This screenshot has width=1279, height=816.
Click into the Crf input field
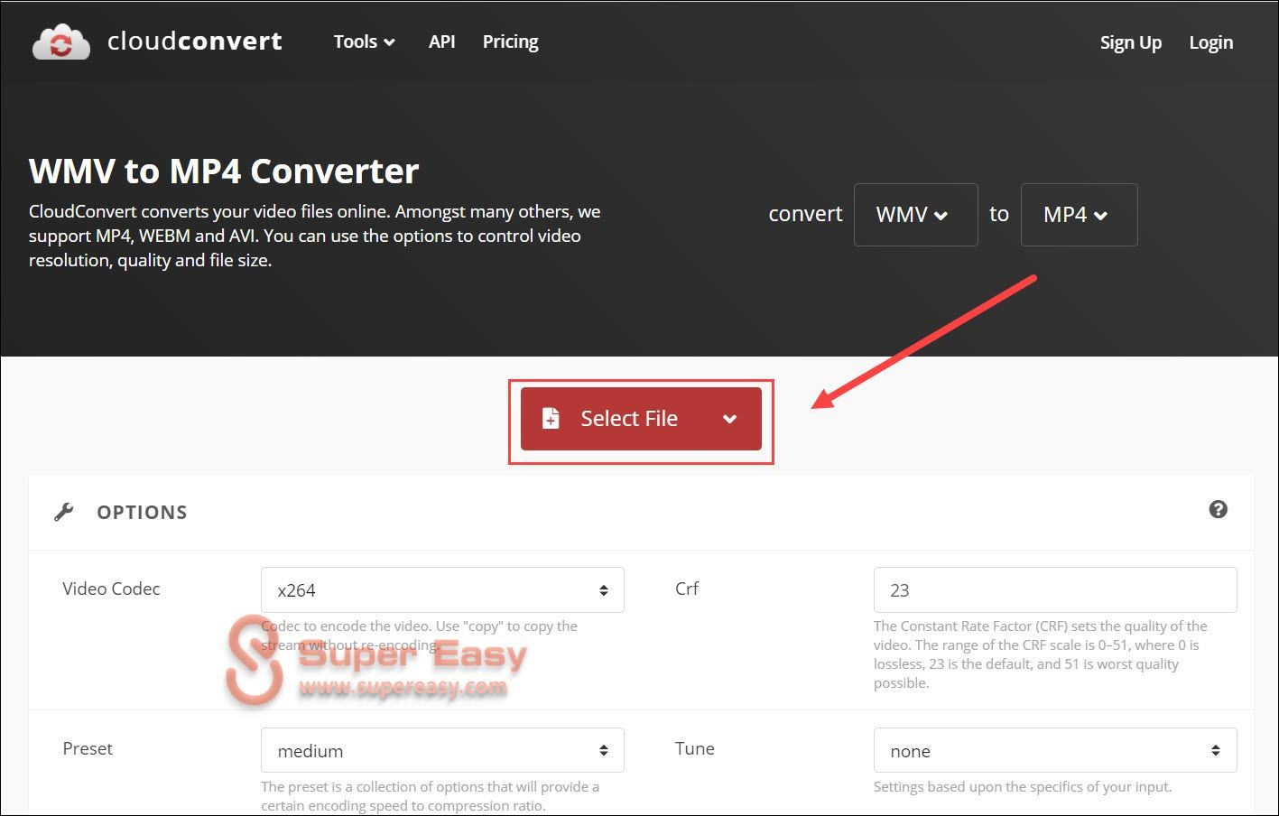tap(1055, 590)
